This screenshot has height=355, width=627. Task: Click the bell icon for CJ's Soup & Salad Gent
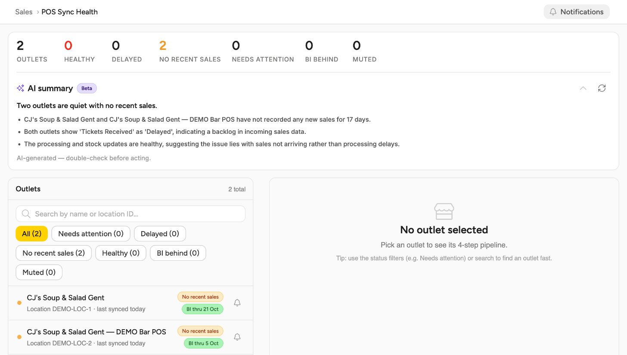coord(237,303)
